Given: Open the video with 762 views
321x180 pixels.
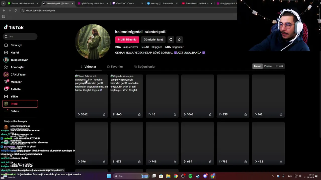Looking at the screenshot, I should click(268, 96).
